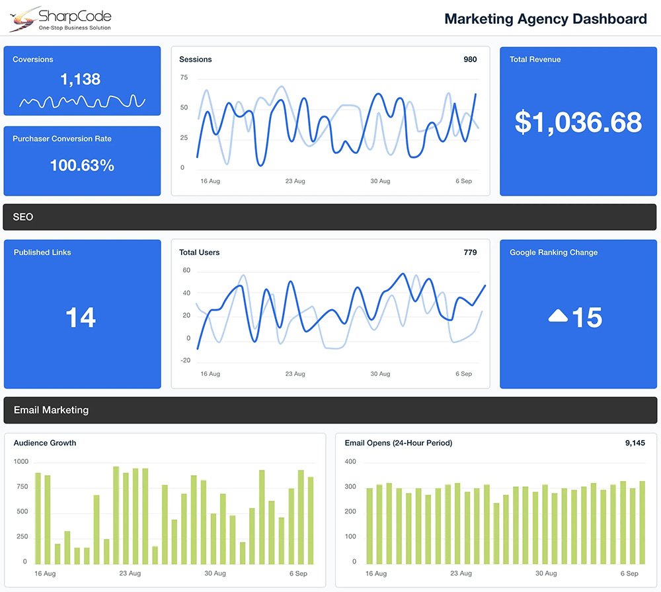Click the Total Users count 779
The image size is (661, 592).
click(470, 252)
